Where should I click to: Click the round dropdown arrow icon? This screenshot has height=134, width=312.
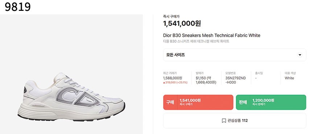click(300, 55)
